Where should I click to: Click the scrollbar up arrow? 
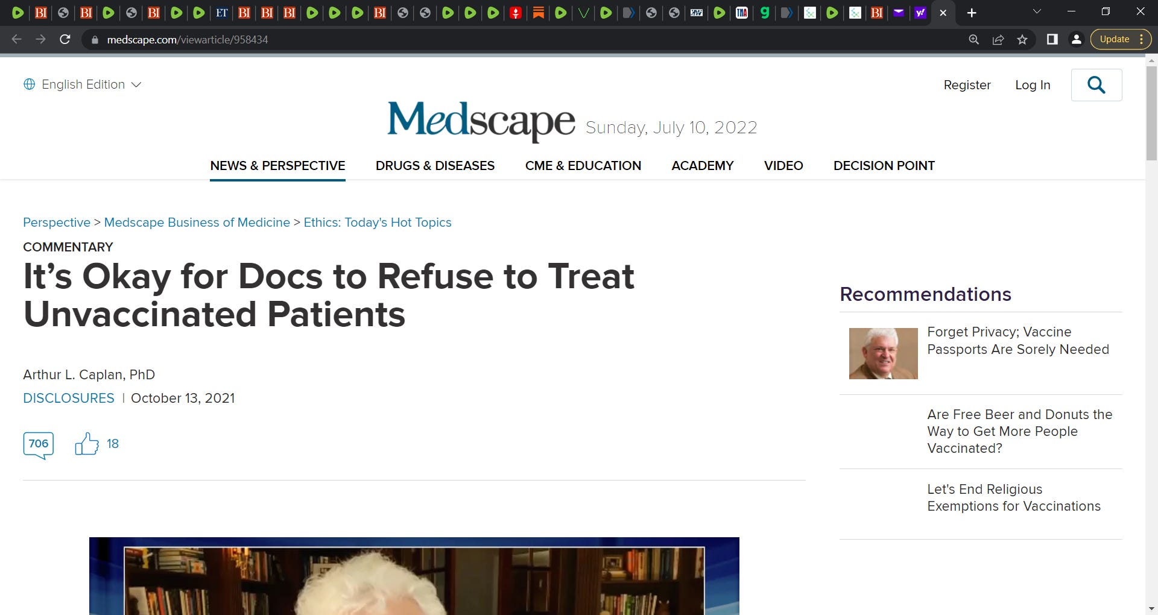point(1151,60)
